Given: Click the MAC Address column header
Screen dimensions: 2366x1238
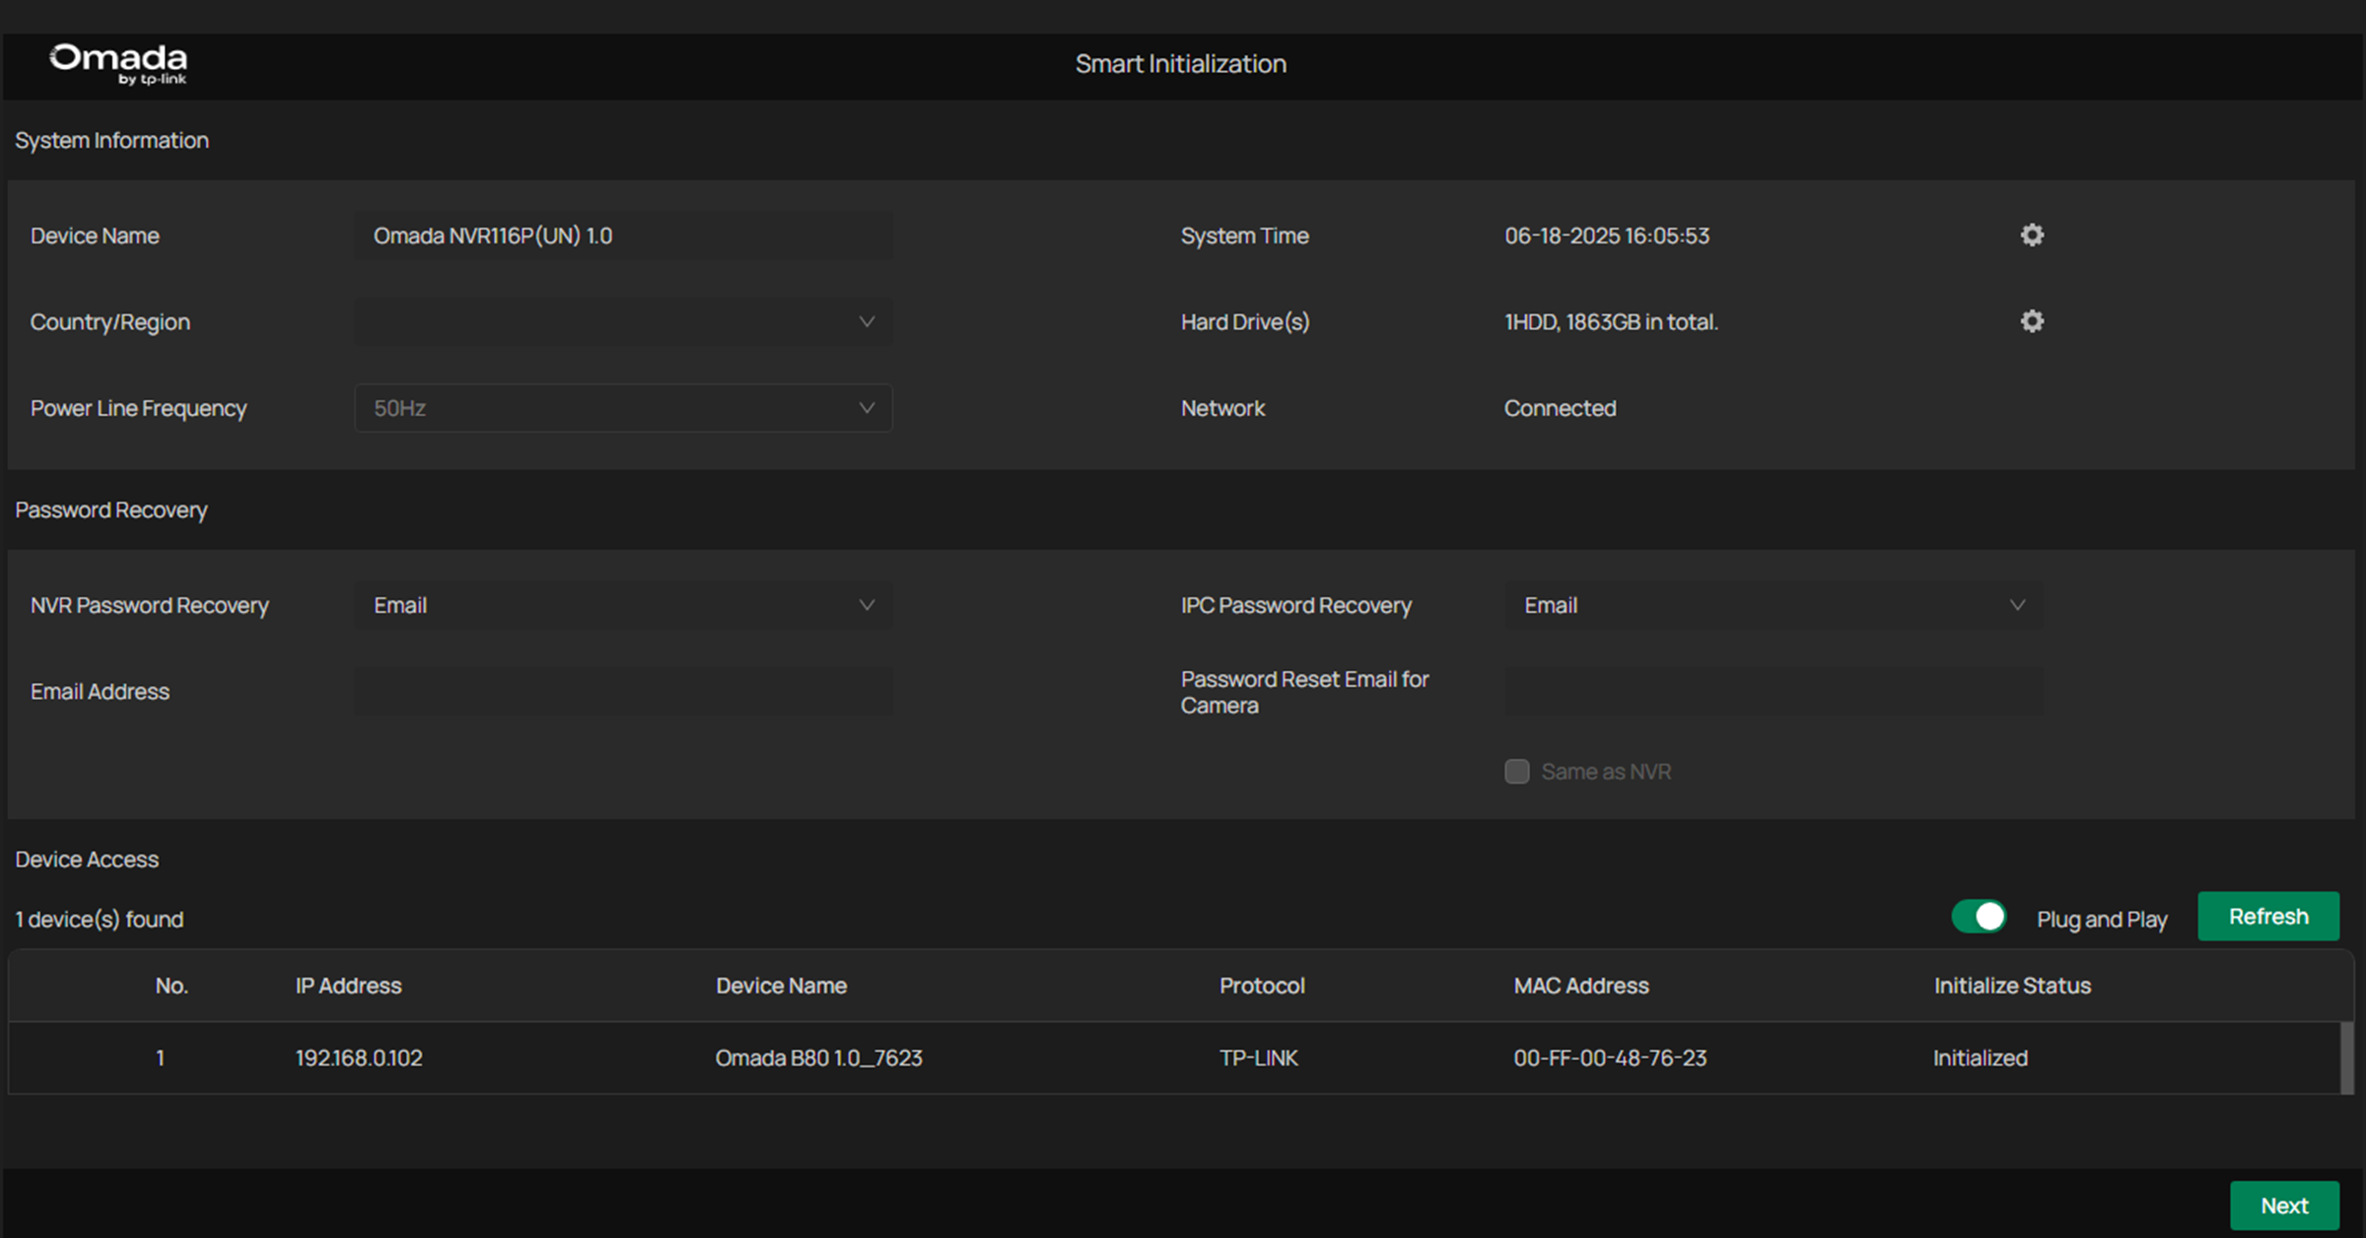Looking at the screenshot, I should coord(1581,986).
